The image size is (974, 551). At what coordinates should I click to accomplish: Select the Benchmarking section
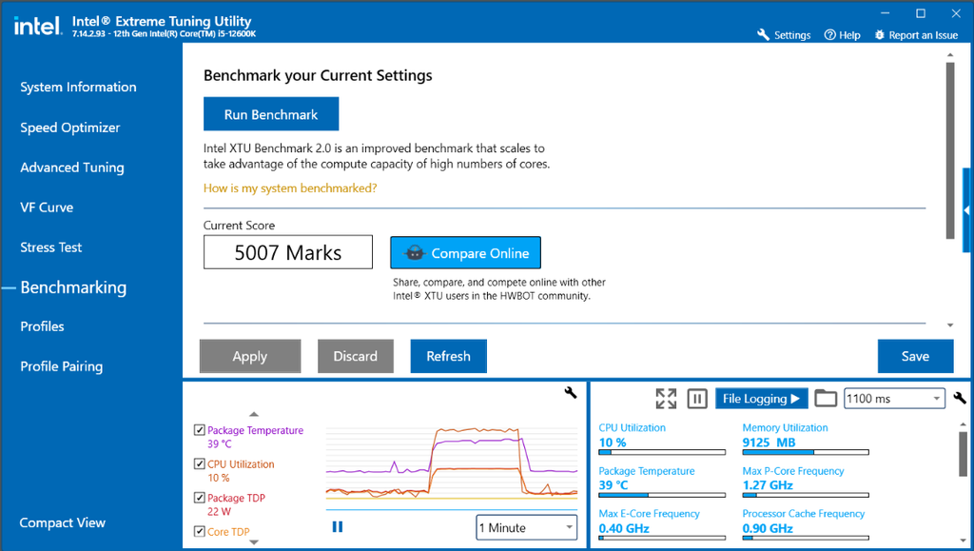(x=73, y=287)
